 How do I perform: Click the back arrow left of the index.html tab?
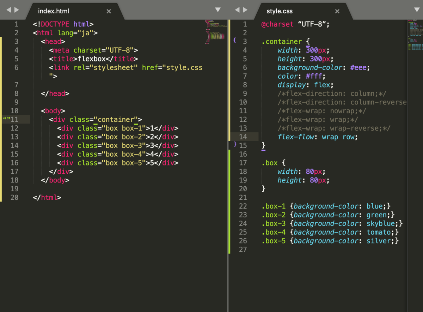click(x=9, y=10)
